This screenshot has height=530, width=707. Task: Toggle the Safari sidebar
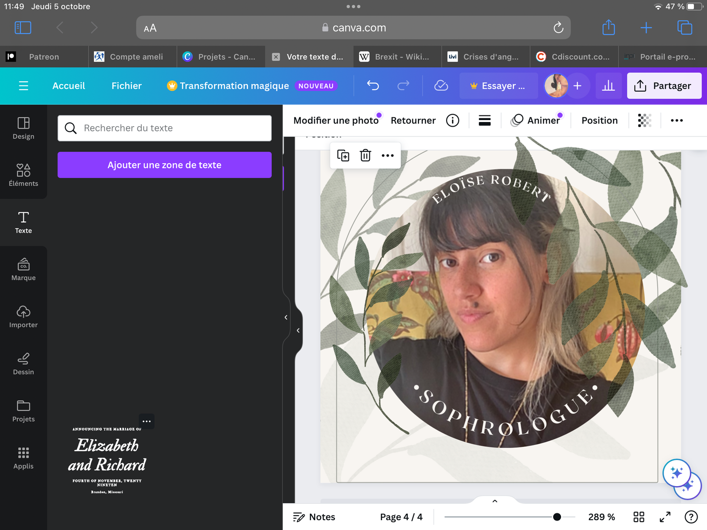pyautogui.click(x=23, y=28)
